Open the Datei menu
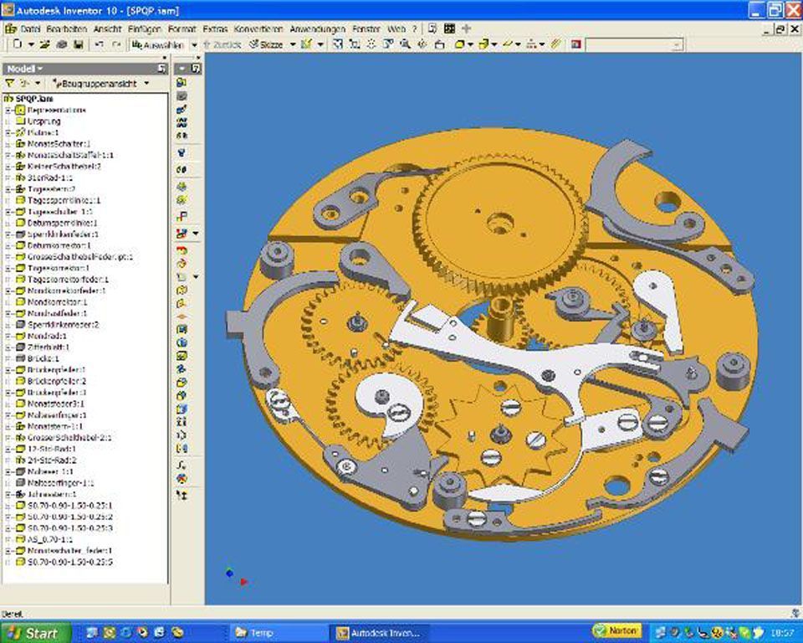The width and height of the screenshot is (803, 643). coord(28,28)
